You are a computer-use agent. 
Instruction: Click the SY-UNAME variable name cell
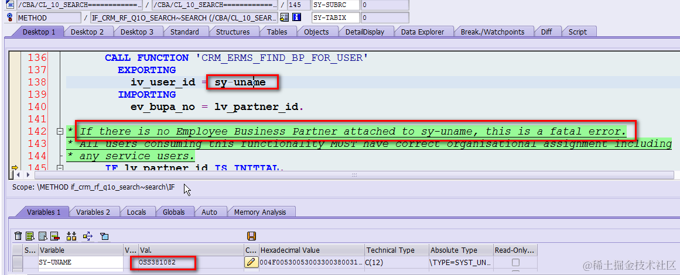[x=81, y=262]
